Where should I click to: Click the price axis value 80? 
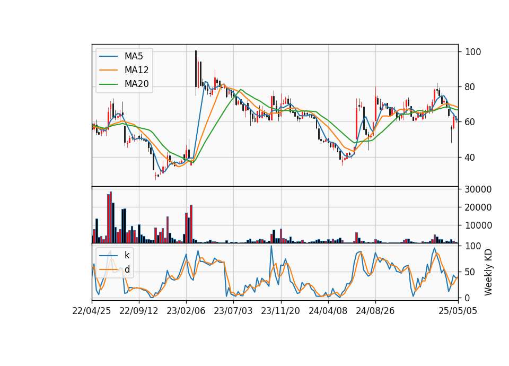click(x=470, y=87)
